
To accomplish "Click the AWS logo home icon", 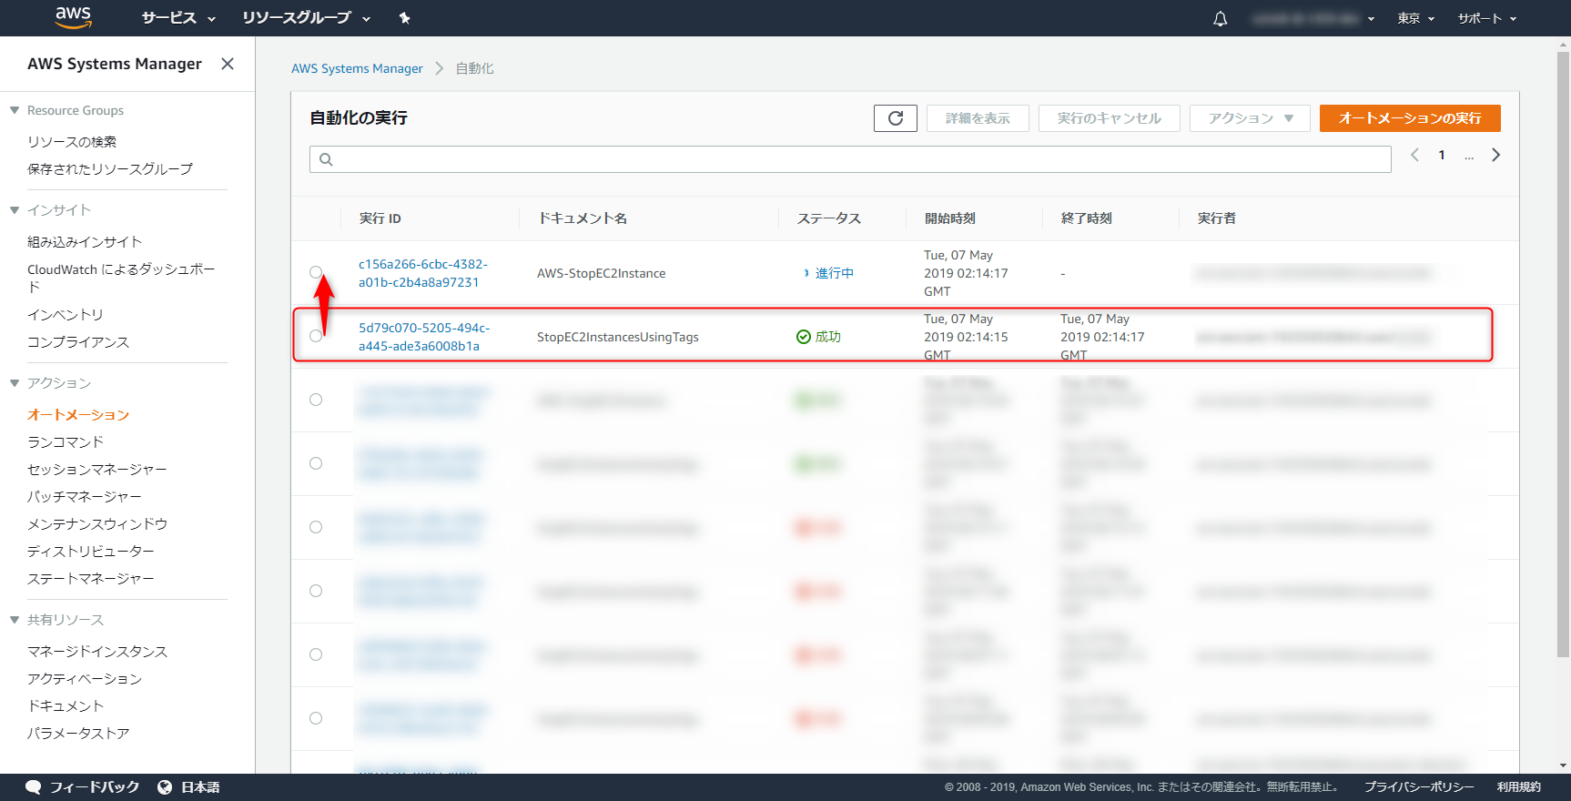I will pyautogui.click(x=73, y=17).
